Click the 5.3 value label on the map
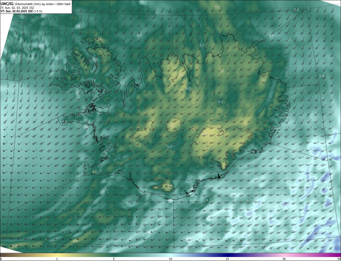Screen dimensions: 341x261 [x=221, y=102]
